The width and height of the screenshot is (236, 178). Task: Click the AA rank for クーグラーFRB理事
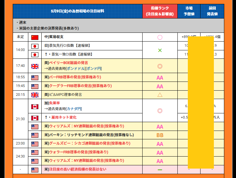coord(160,86)
